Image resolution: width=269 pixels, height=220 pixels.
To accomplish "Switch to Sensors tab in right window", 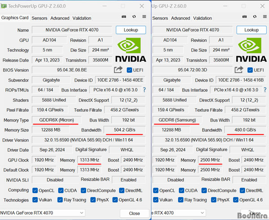I will pos(160,18).
